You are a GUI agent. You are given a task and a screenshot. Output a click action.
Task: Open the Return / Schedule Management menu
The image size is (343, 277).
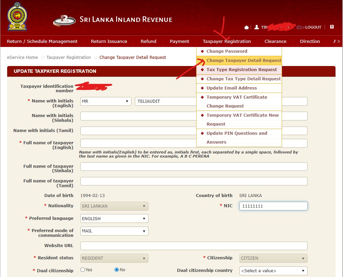[42, 42]
